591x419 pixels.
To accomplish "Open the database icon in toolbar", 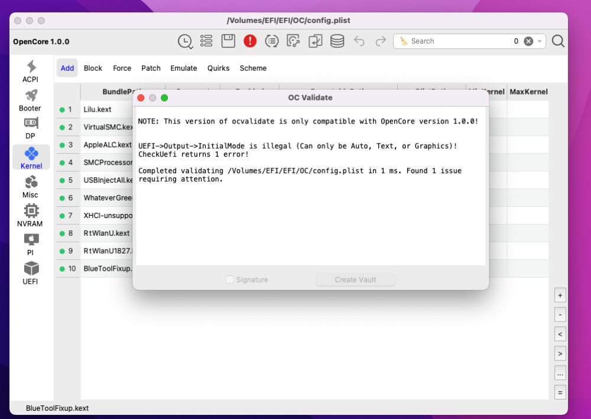I will pyautogui.click(x=337, y=41).
